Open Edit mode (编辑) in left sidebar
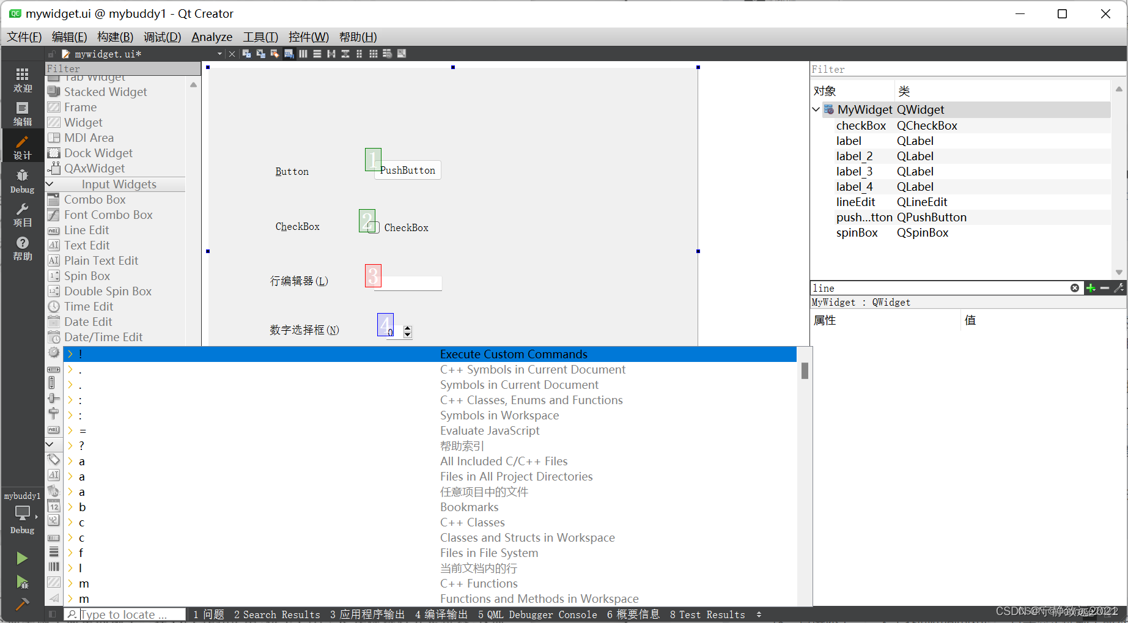 click(22, 114)
